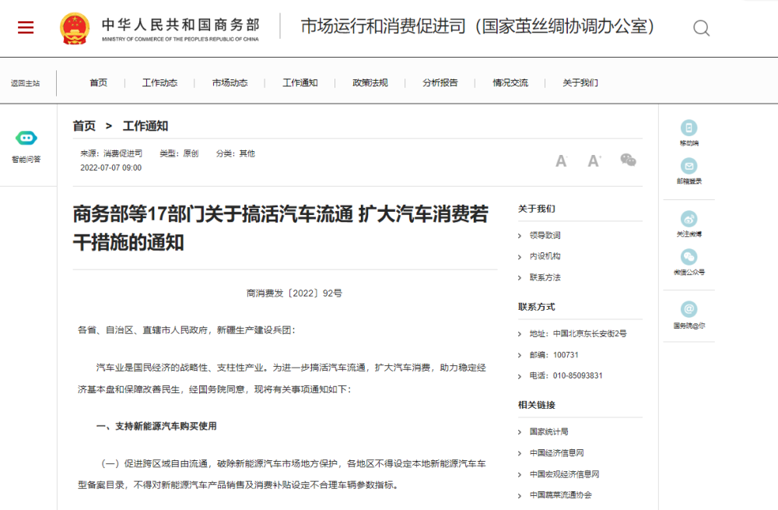Viewport: 778px width, 510px height.
Task: Go to 工作动态 in navigation bar
Action: pos(159,83)
